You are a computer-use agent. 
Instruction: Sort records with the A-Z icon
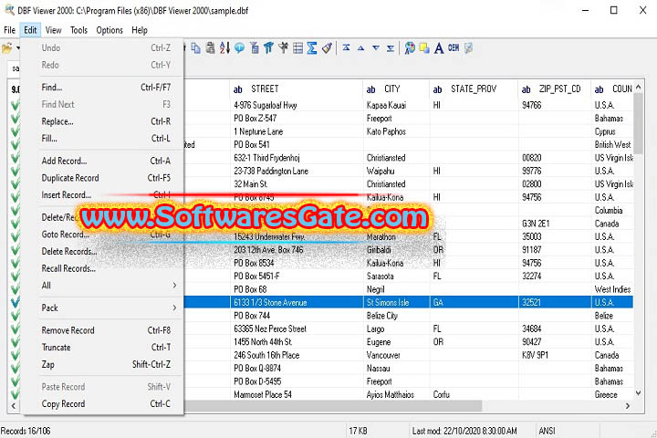pyautogui.click(x=224, y=48)
